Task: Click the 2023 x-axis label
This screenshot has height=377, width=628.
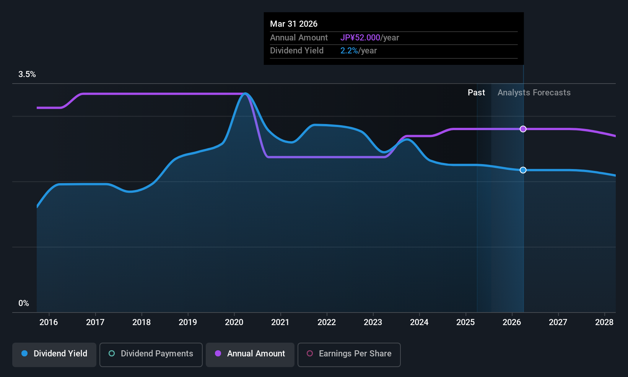Action: coord(373,322)
